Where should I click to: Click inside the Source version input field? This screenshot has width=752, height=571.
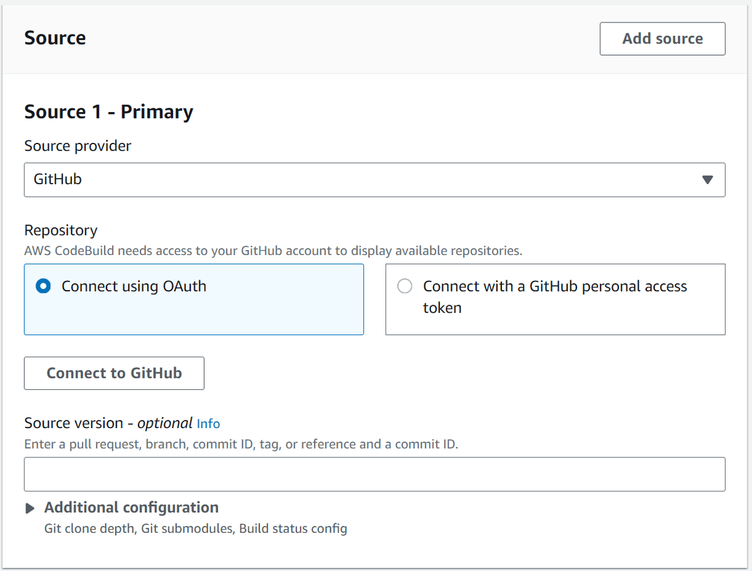pyautogui.click(x=375, y=474)
